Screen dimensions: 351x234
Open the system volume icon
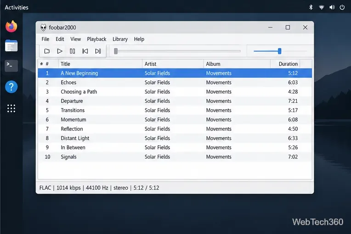[x=332, y=7]
